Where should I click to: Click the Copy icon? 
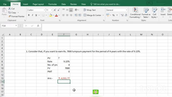(x=9, y=13)
